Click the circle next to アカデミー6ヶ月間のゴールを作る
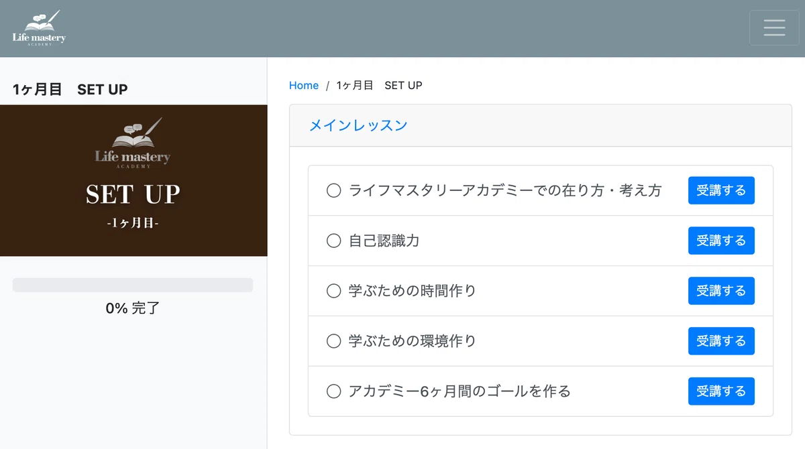Screen dimensions: 805x449 point(333,391)
